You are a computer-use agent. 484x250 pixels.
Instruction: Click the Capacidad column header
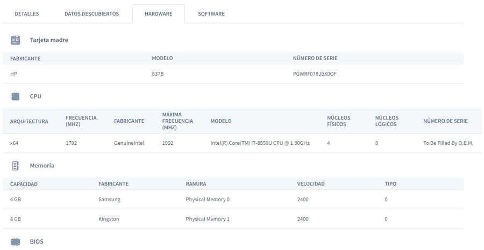[24, 184]
